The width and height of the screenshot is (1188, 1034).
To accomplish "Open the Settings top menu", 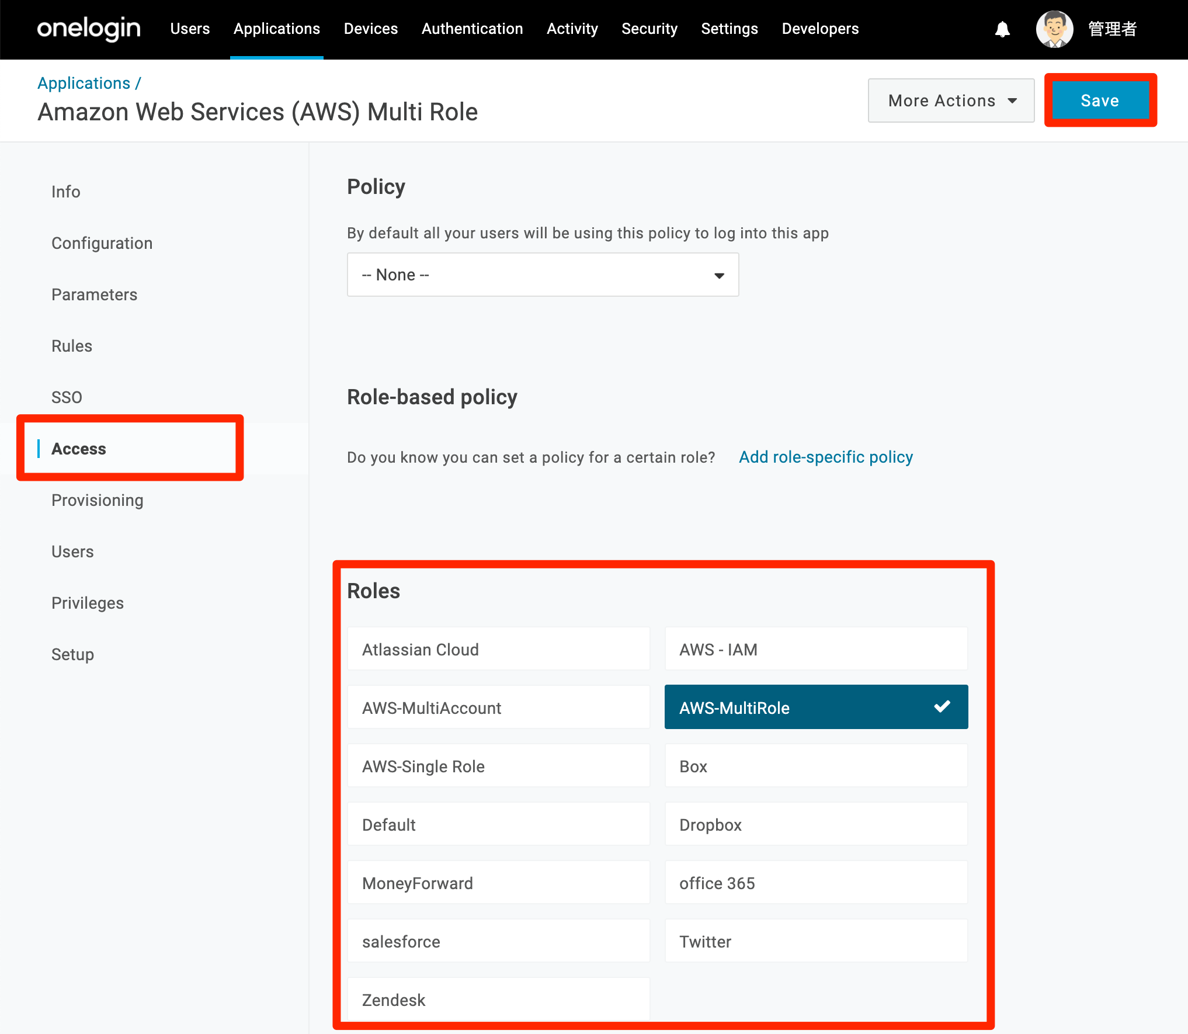I will pyautogui.click(x=730, y=29).
